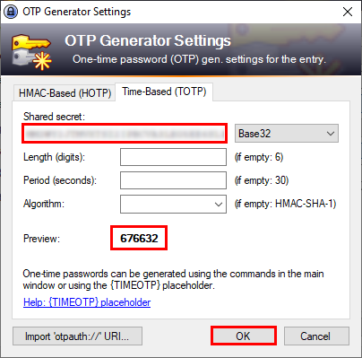
Task: Open the Base32 encoding dropdown
Action: coord(287,134)
